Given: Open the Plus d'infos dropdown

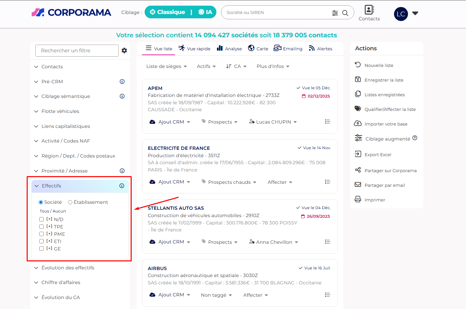Looking at the screenshot, I should click(273, 66).
